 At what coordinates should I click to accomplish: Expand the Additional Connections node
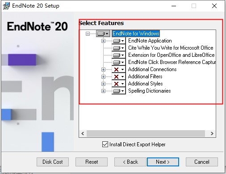tap(103, 69)
